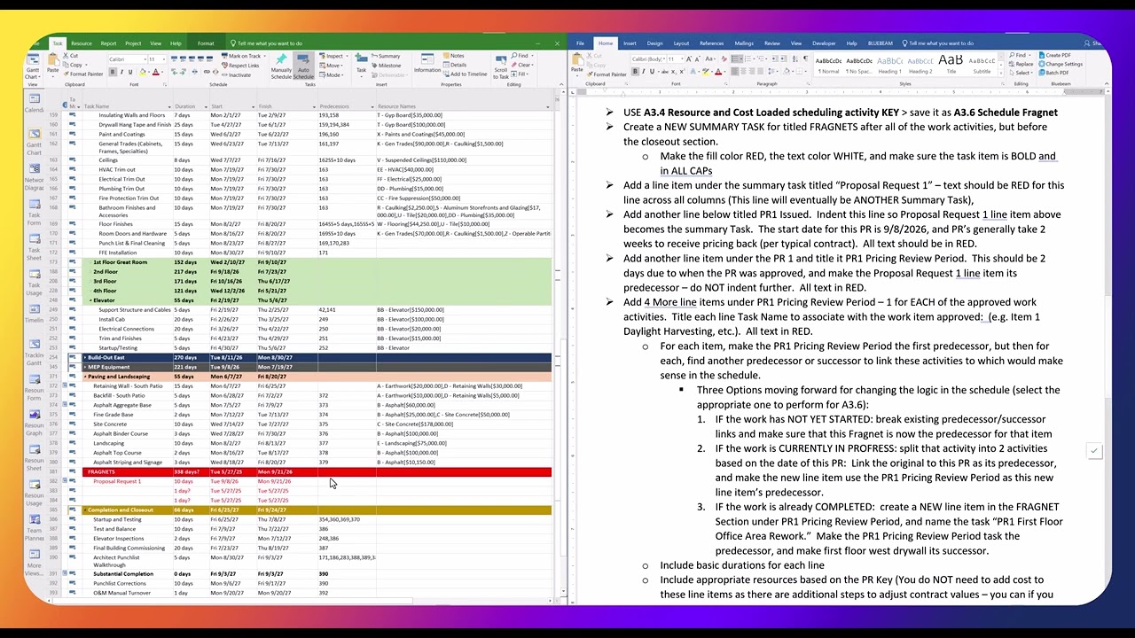The width and height of the screenshot is (1135, 638).
Task: Open the Task Name column filter dropdown
Action: pyautogui.click(x=168, y=106)
